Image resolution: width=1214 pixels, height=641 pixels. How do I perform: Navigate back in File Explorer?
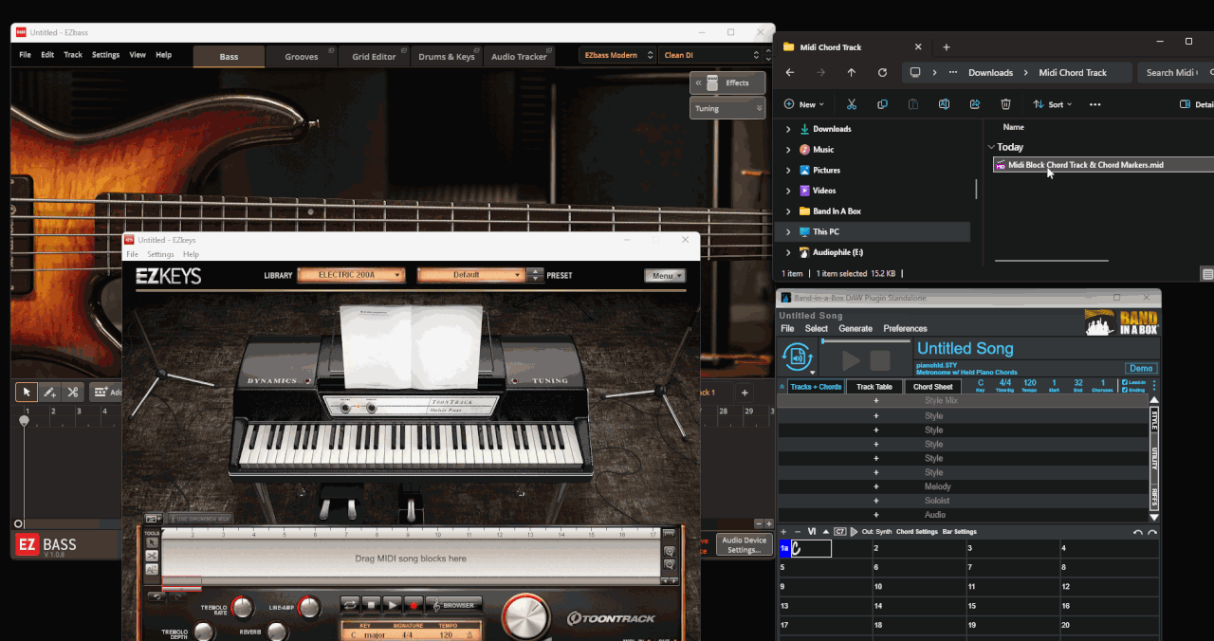pyautogui.click(x=789, y=72)
